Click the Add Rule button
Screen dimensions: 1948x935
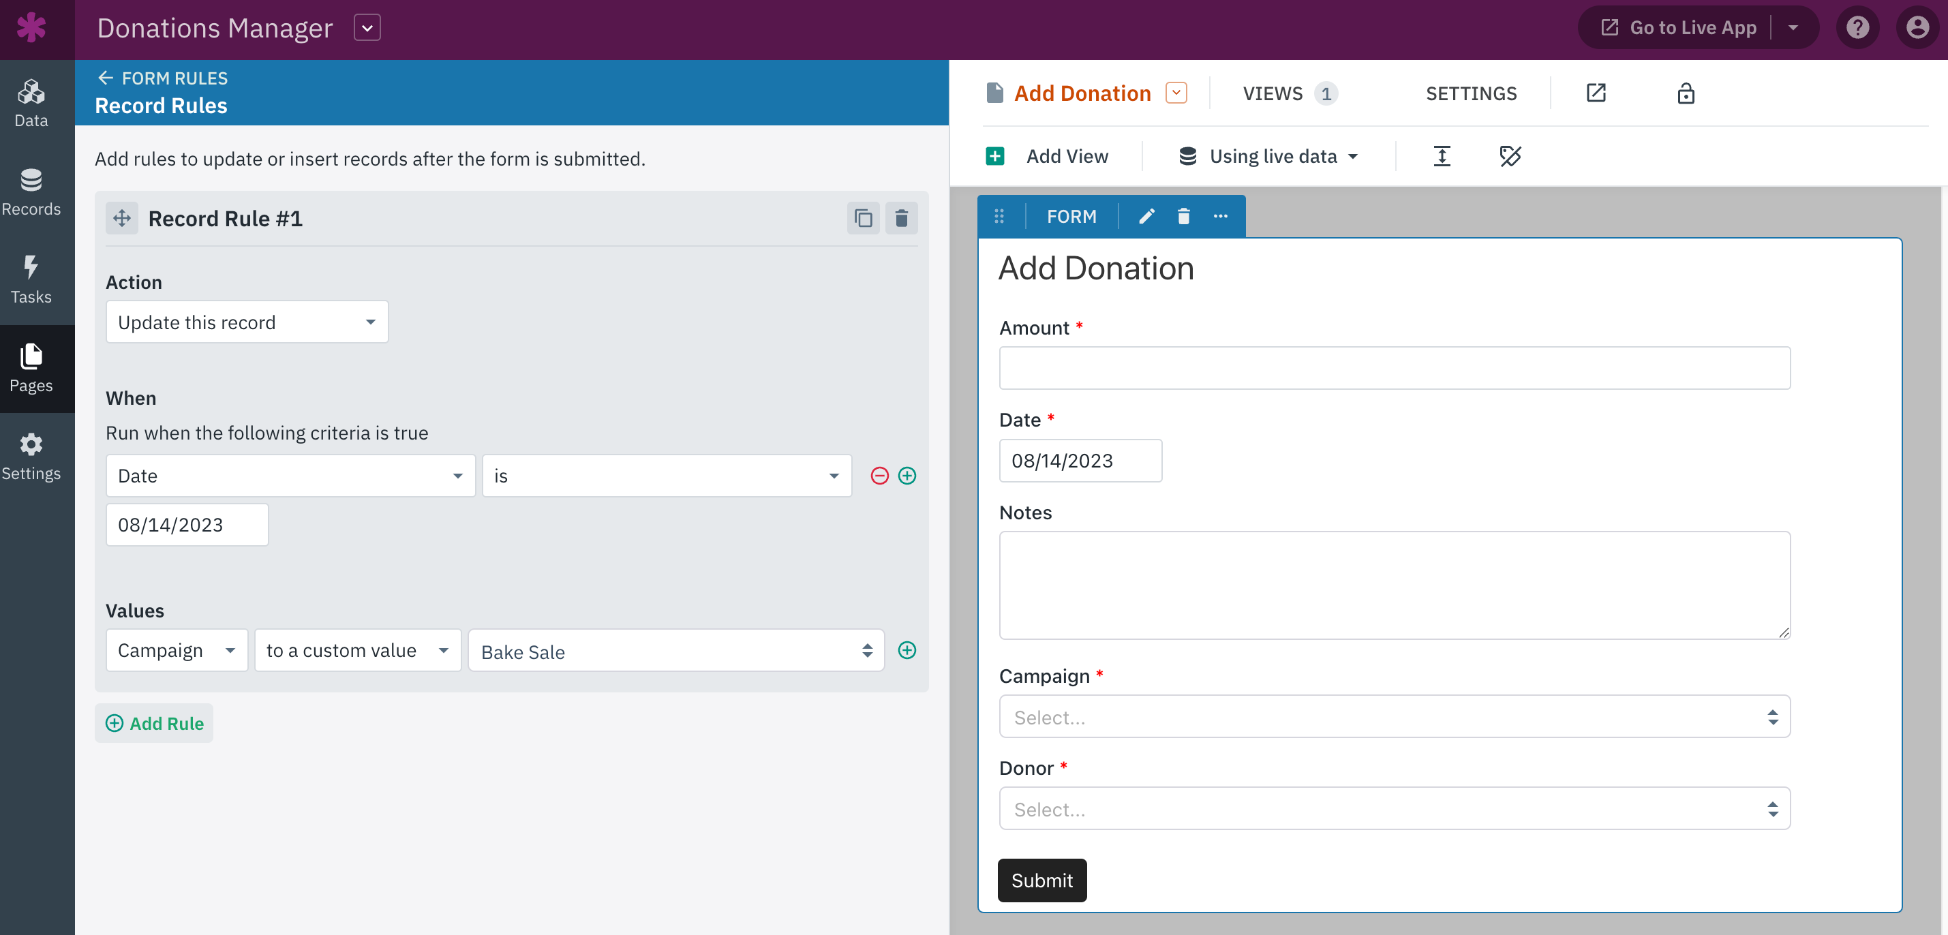click(154, 723)
